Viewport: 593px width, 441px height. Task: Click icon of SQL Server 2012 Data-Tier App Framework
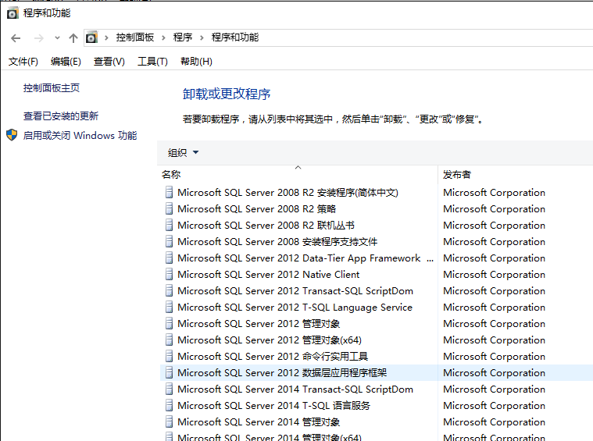point(169,258)
